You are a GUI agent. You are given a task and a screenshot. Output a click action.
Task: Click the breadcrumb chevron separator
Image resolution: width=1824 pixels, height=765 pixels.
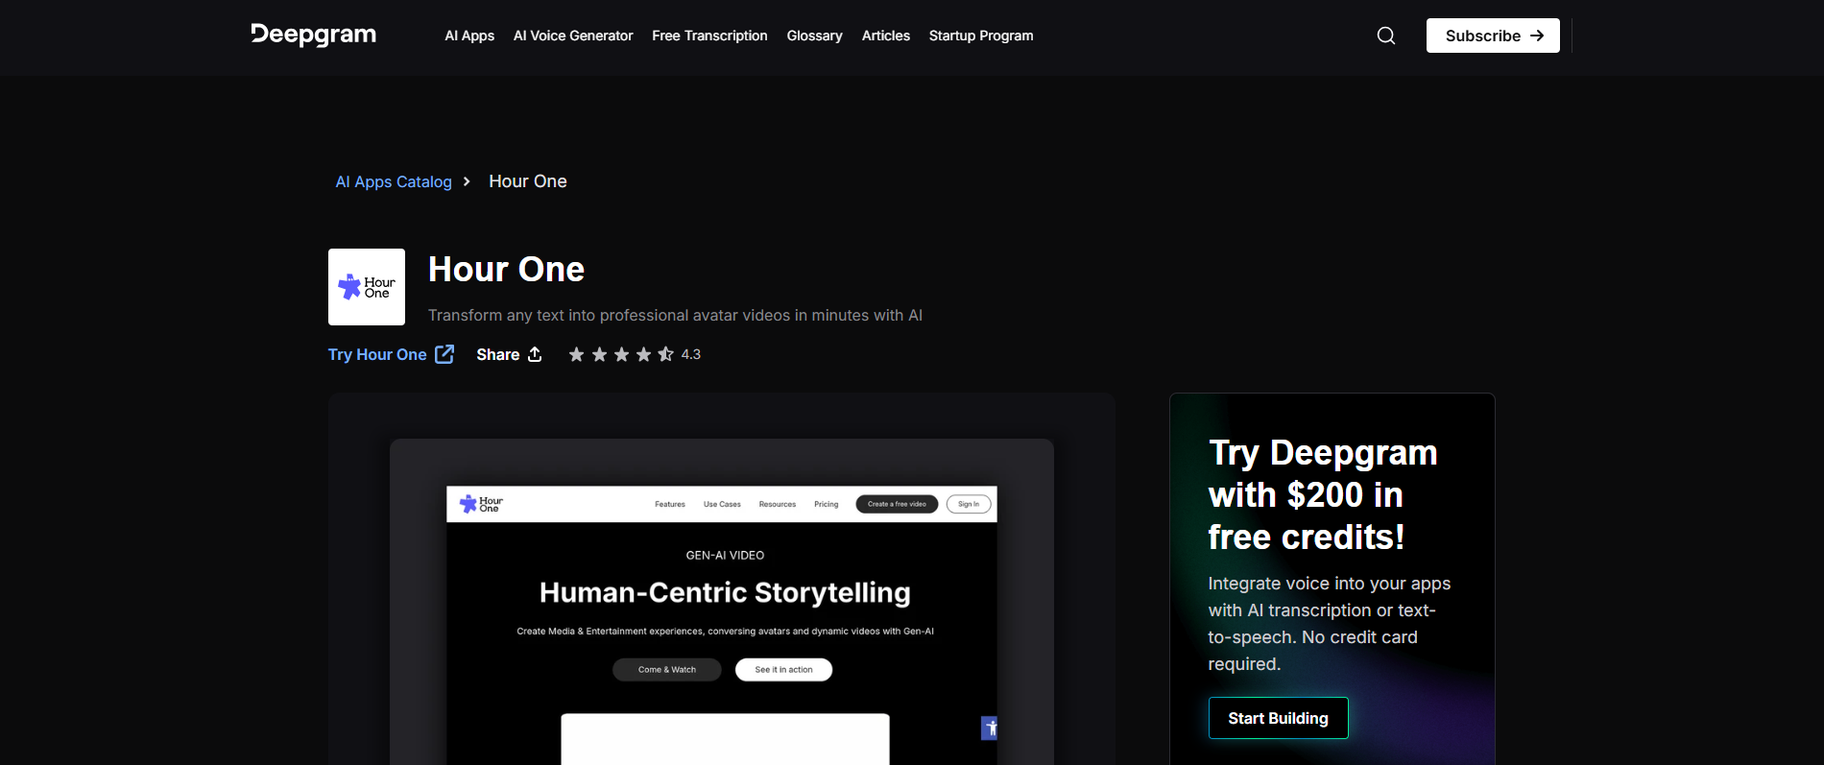467,181
